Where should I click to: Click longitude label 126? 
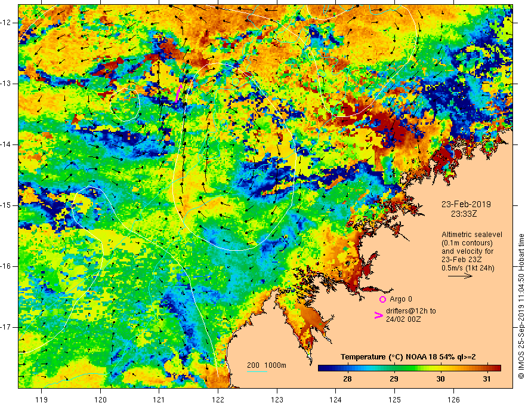(453, 399)
